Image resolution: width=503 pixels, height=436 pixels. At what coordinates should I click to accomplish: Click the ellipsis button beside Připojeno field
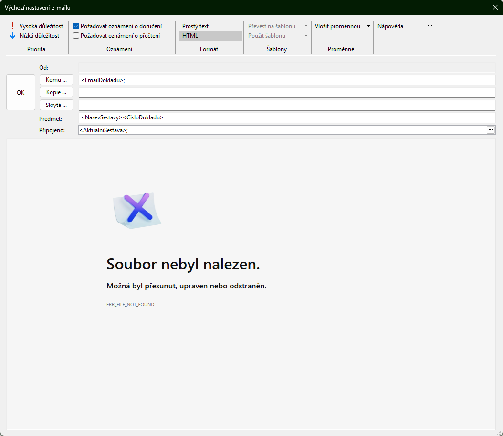pos(490,130)
